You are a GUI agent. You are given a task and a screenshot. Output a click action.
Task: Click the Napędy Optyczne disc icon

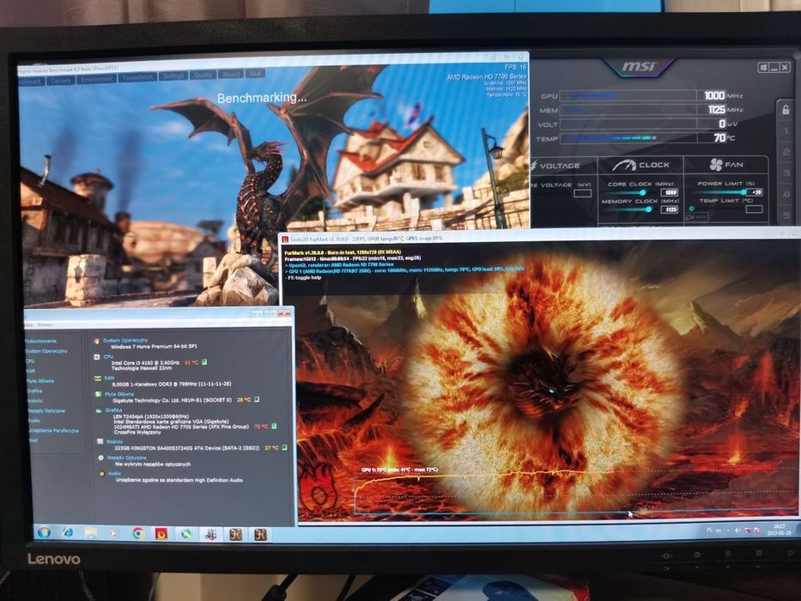click(100, 458)
